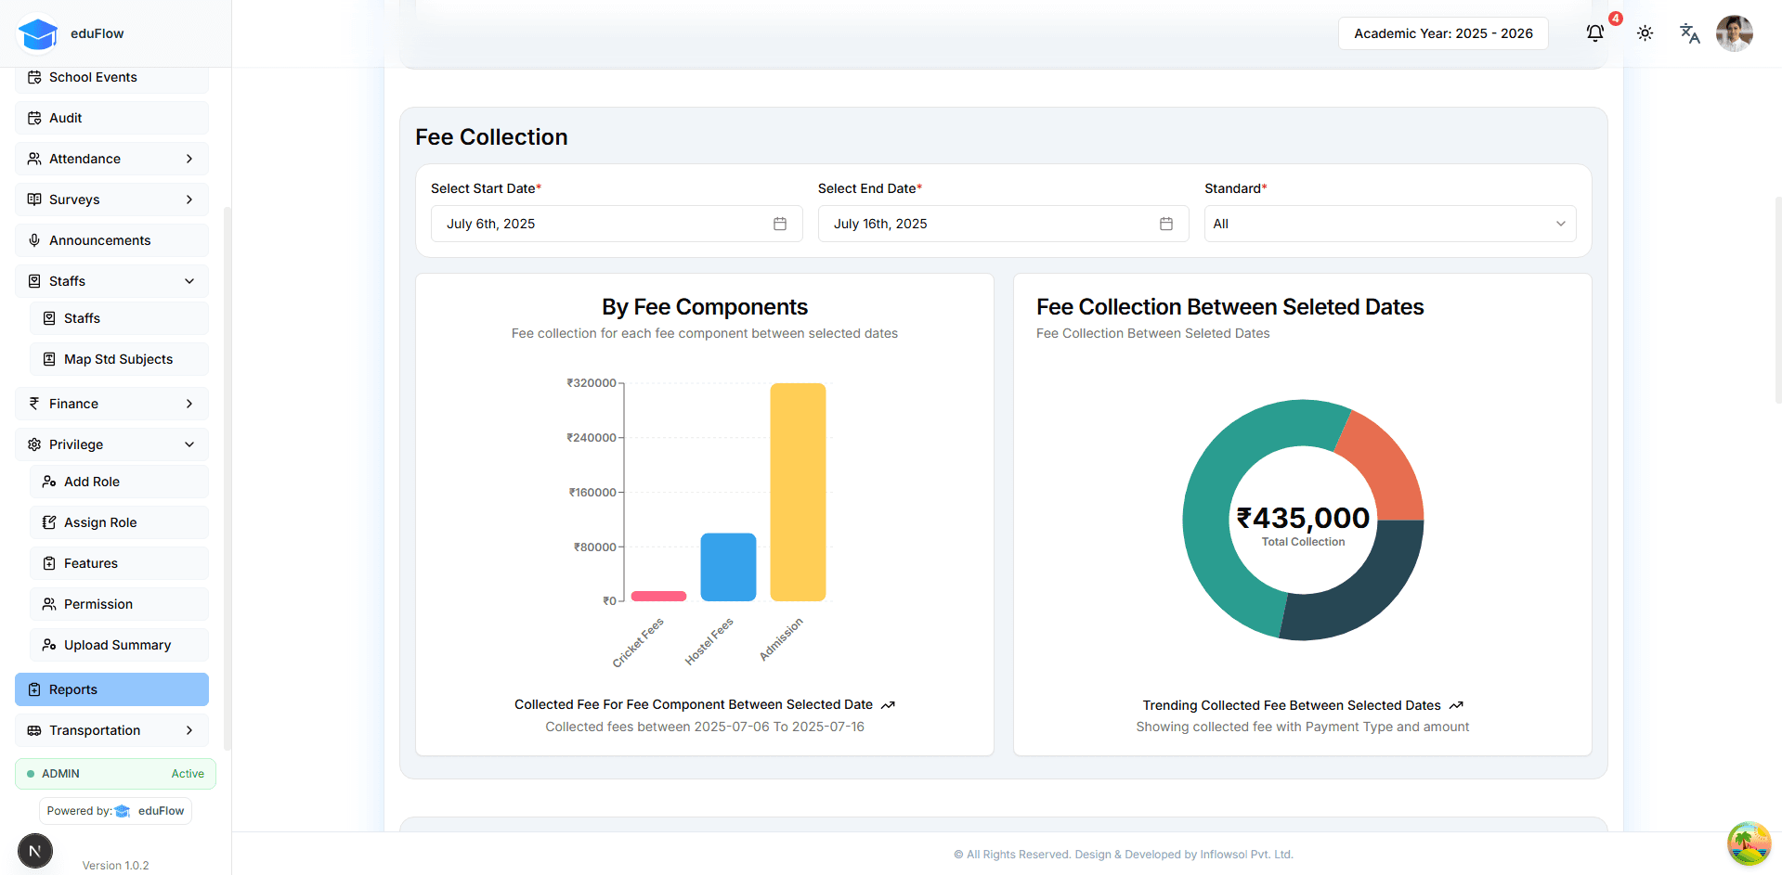Open calendar icon in Start Date field
The width and height of the screenshot is (1782, 875).
[780, 224]
